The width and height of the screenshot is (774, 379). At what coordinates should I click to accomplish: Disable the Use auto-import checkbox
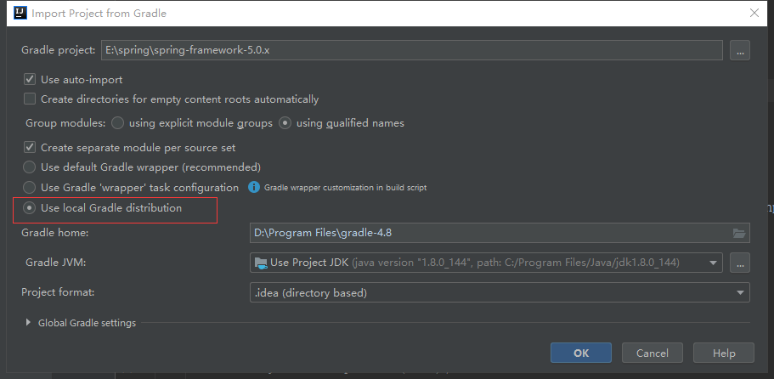click(30, 79)
